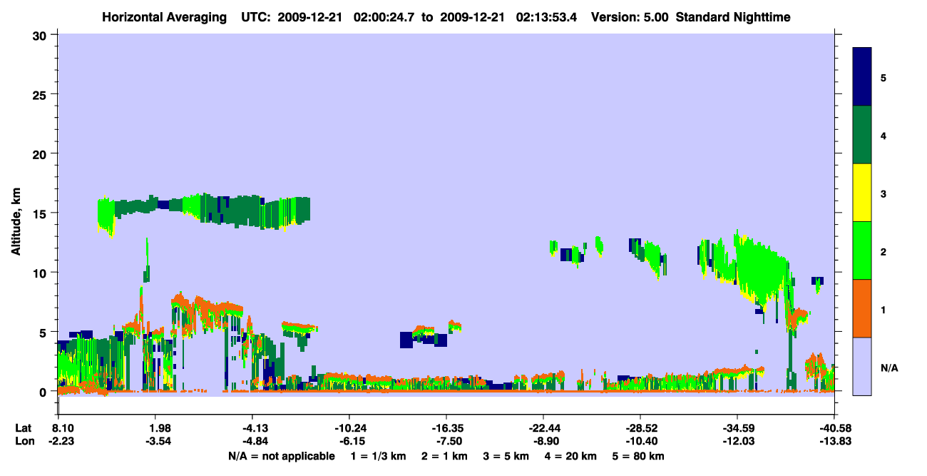Click the latitude value -22.44
Screen dimensions: 927x476
(x=543, y=428)
